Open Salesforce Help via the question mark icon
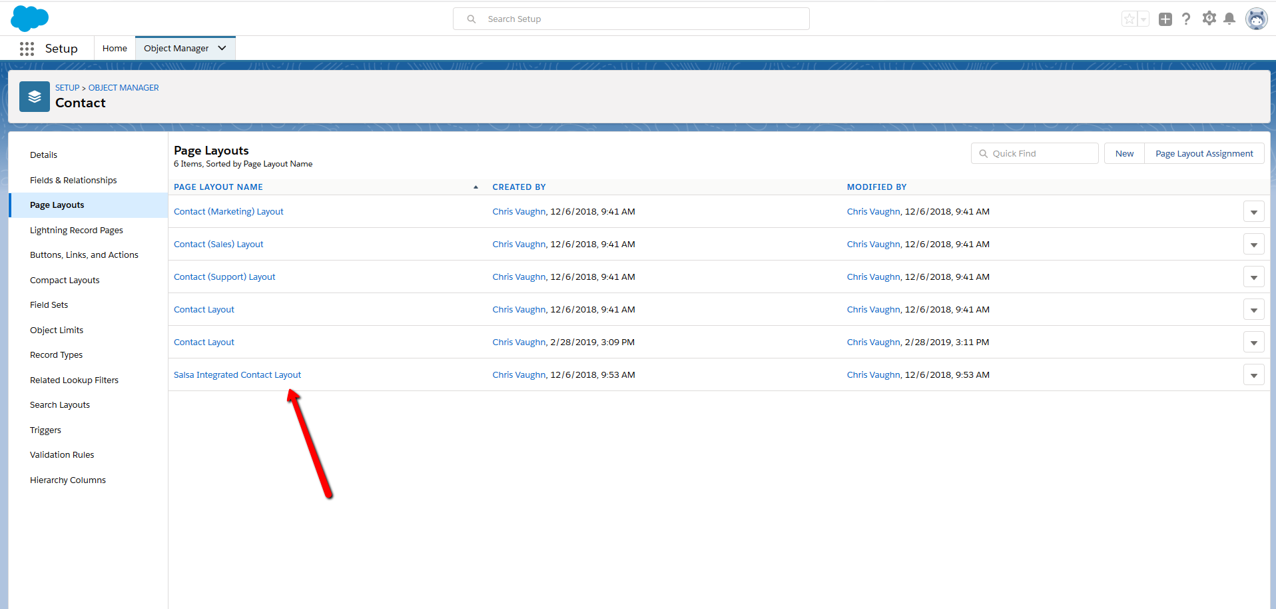Screen dimensions: 1276x609 pyautogui.click(x=1187, y=19)
